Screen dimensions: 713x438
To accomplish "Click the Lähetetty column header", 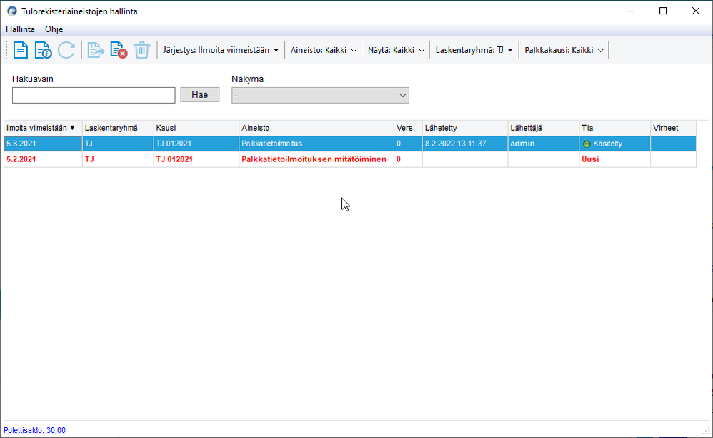I will pos(464,129).
